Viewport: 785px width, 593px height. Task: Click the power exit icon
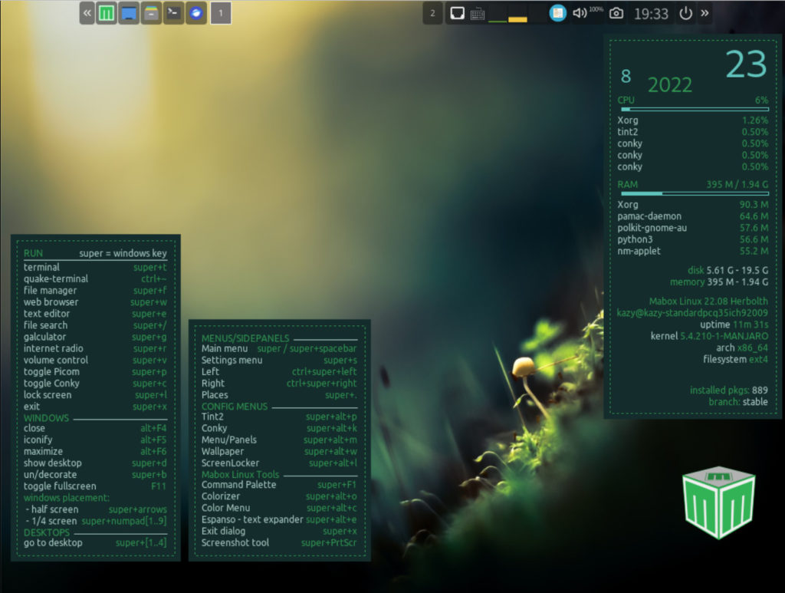[x=685, y=13]
